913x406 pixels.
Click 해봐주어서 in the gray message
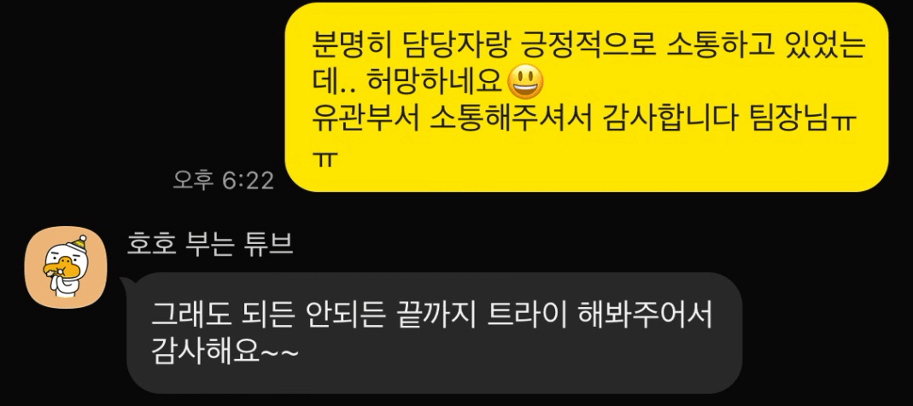[645, 316]
